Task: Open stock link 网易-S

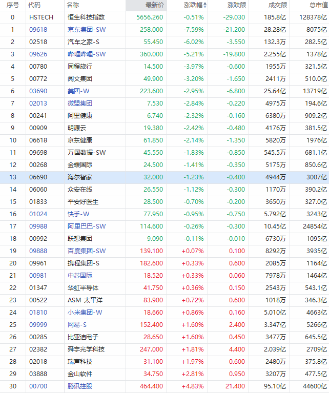Action: point(77,324)
